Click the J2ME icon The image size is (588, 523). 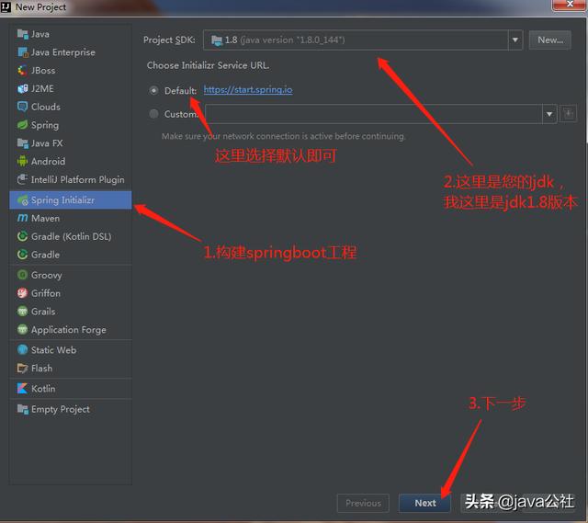pos(22,88)
